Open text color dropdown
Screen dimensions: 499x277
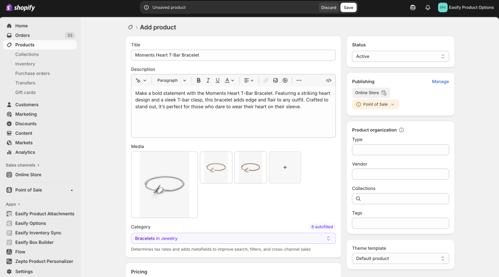pos(230,80)
